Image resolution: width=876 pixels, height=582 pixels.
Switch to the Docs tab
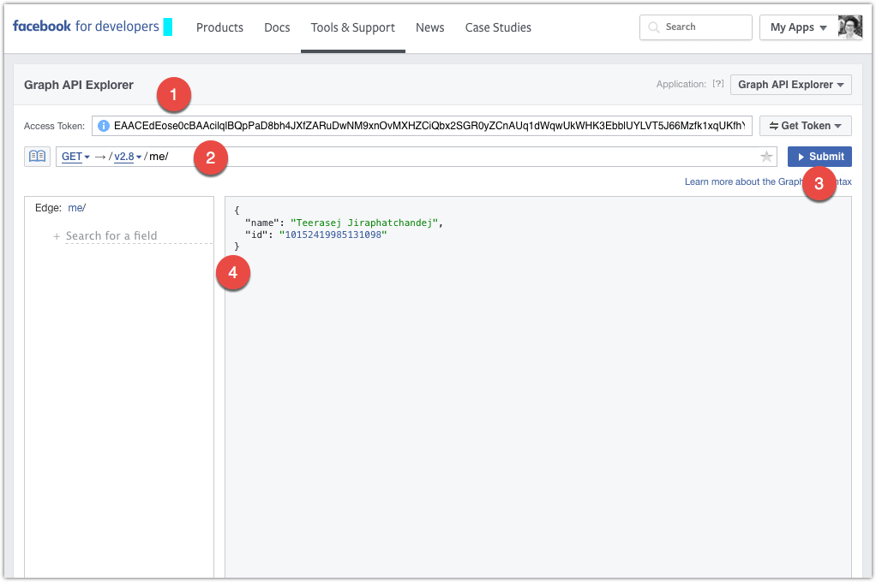tap(277, 27)
